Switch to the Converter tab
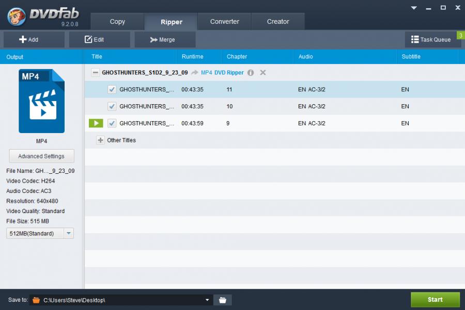465x310 pixels. point(224,22)
